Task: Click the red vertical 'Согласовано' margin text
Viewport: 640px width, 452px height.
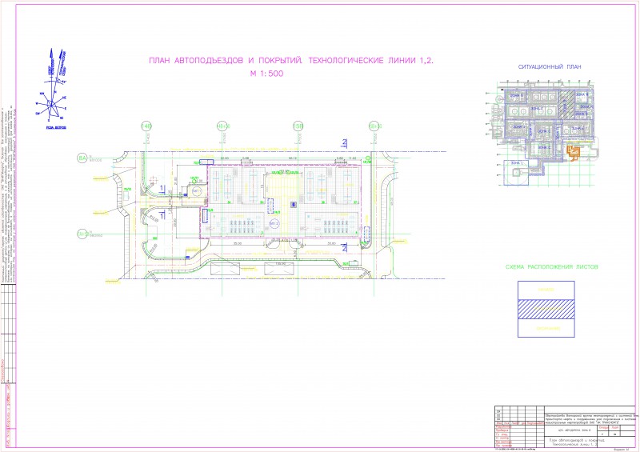Action: point(2,370)
